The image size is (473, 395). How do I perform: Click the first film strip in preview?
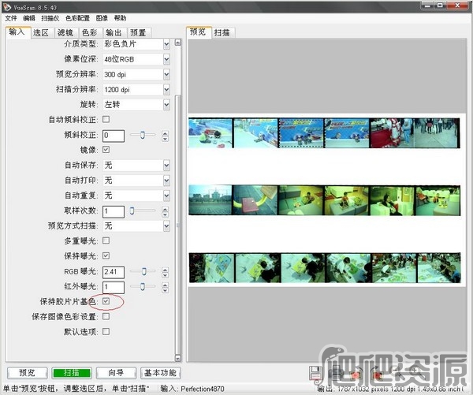click(x=323, y=132)
